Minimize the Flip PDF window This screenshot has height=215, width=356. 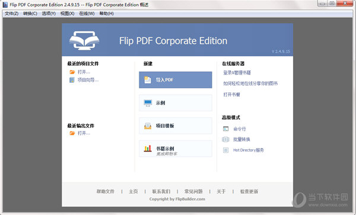click(322, 3)
